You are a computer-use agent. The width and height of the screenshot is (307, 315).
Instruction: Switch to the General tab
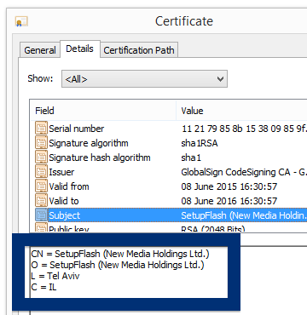pos(40,50)
